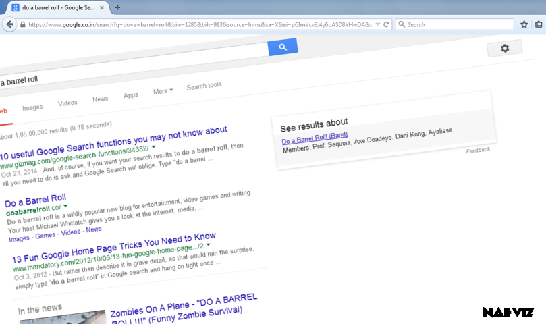Close the 'do a barrel roll' tab
546x324 pixels.
(x=102, y=7)
